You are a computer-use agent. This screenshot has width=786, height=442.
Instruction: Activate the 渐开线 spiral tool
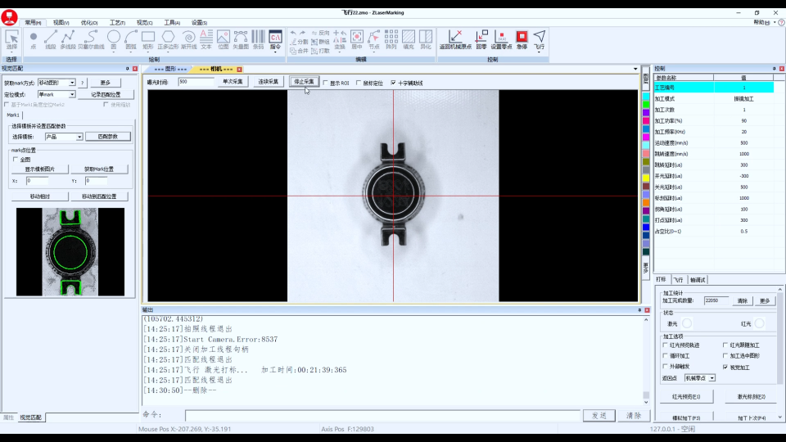(x=189, y=40)
